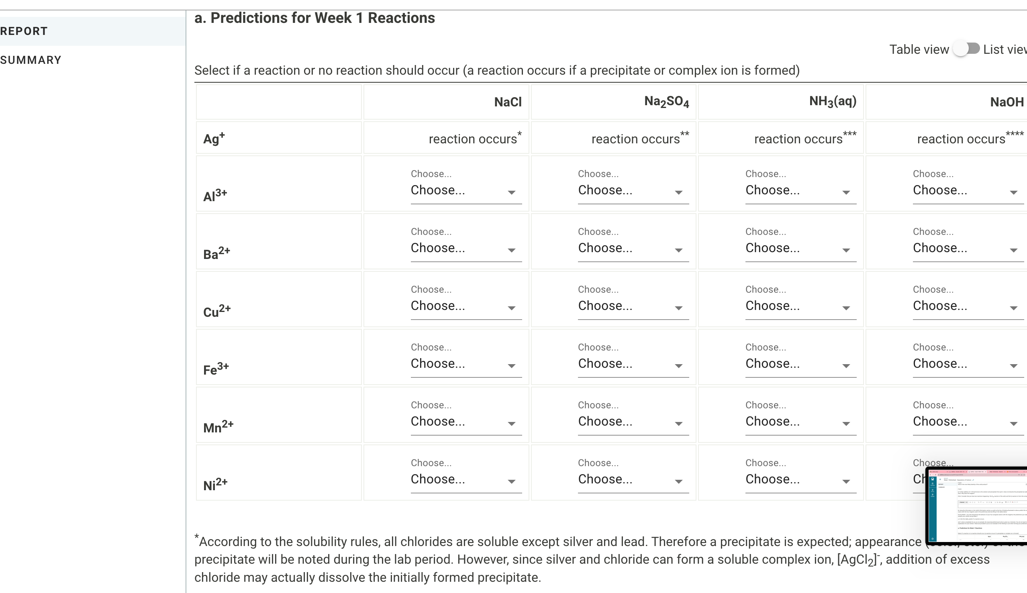
Task: Click the section heading Predictions for Week 1 Reactions
Action: 314,17
